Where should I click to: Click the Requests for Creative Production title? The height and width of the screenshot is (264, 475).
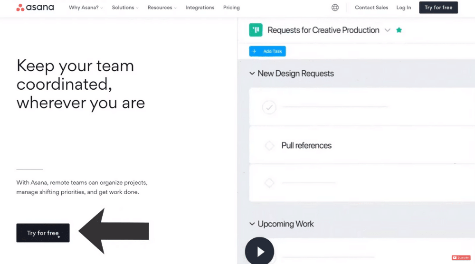323,30
